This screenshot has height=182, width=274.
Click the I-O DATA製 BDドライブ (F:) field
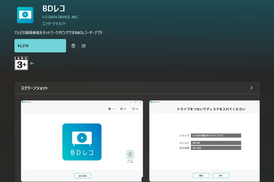(x=216, y=135)
